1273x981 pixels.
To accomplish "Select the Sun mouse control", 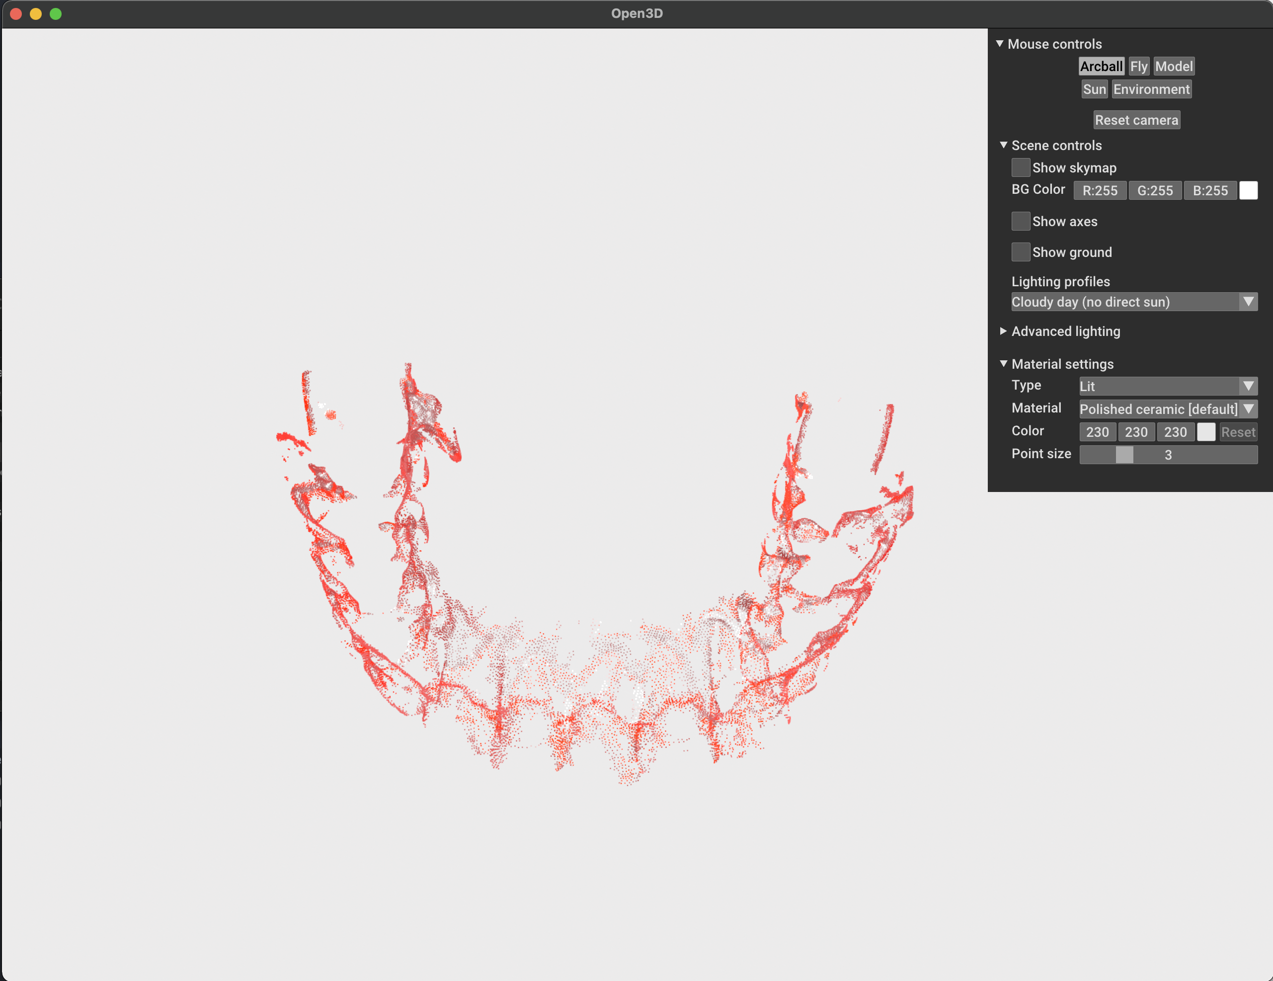I will 1094,89.
